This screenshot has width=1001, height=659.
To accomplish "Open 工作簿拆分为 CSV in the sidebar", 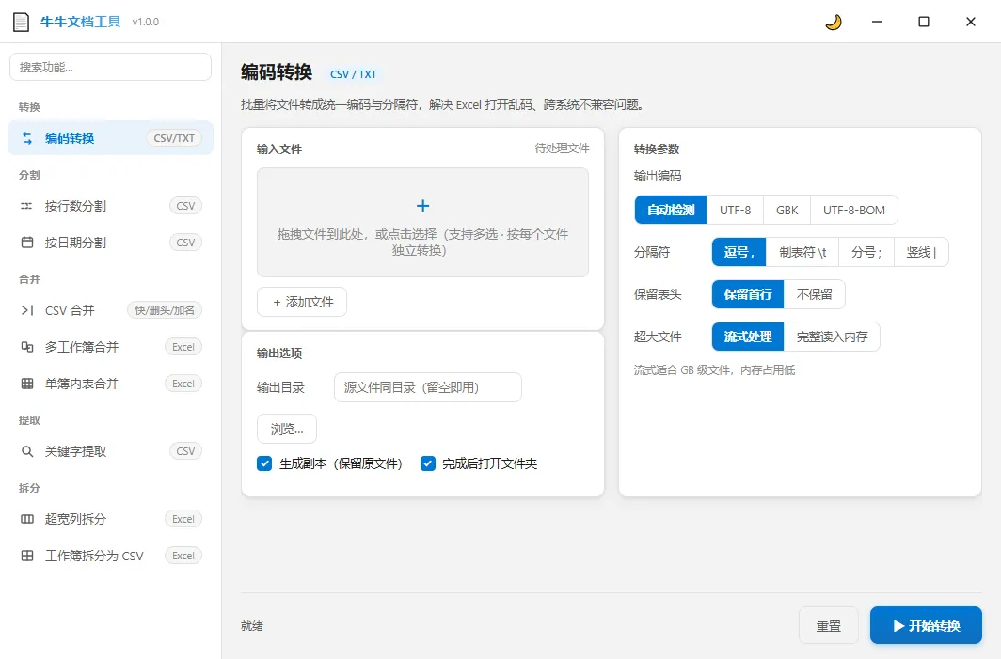I will point(110,556).
